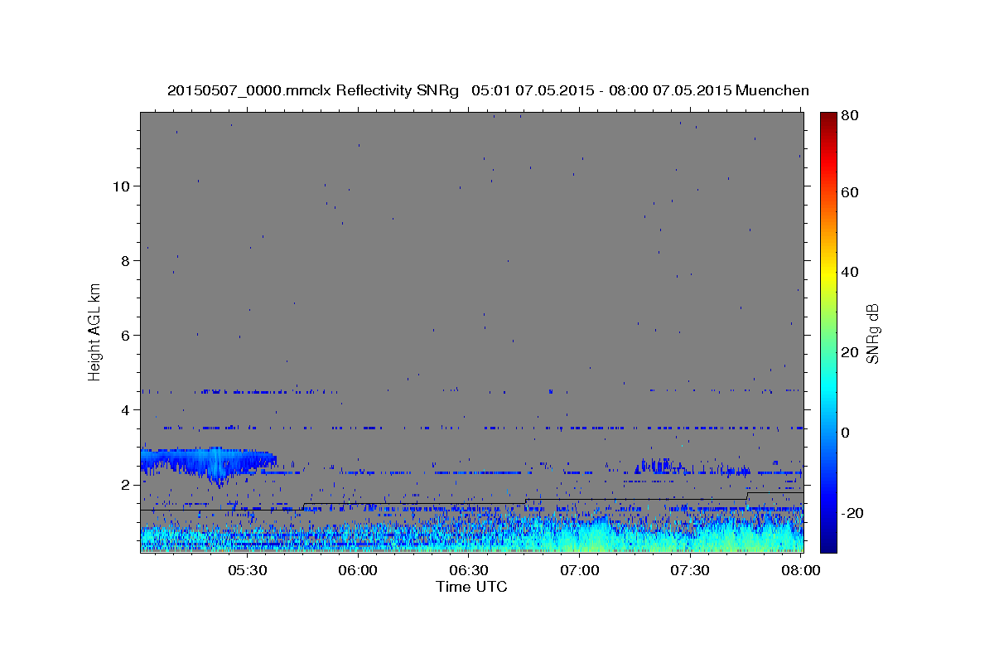Click the 'SNRg dB' colorbar label
This screenshot has height=663, width=994.
pos(871,332)
